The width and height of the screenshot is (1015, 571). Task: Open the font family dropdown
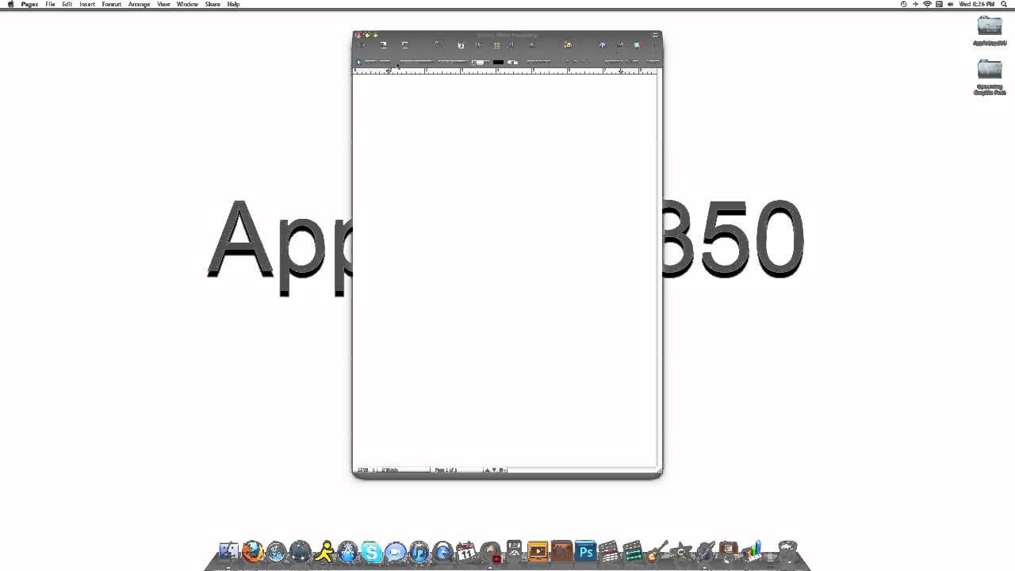pyautogui.click(x=417, y=61)
